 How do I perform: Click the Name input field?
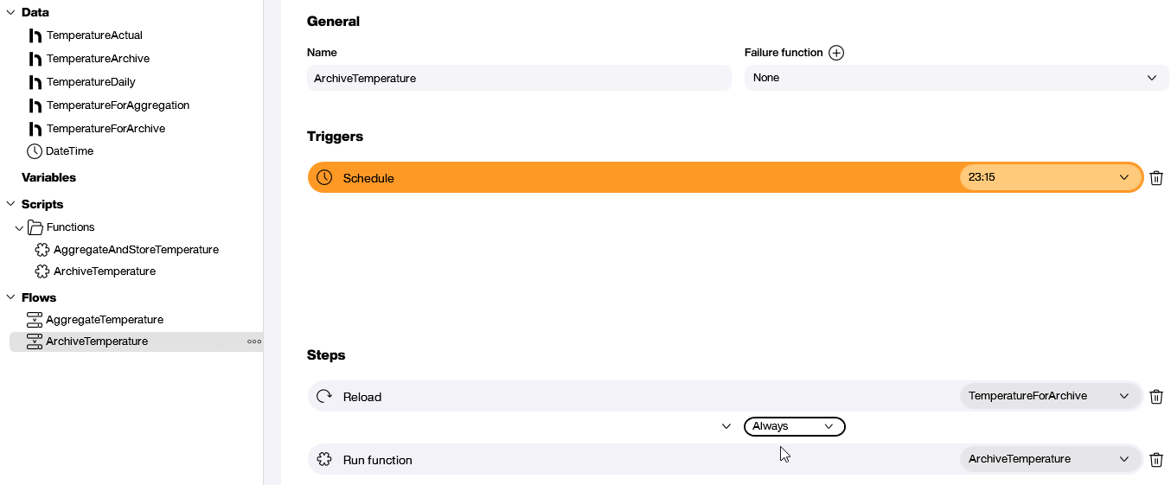tap(519, 78)
